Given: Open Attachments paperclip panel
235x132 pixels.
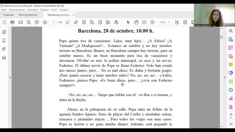Looking at the screenshot, I should point(4,49).
